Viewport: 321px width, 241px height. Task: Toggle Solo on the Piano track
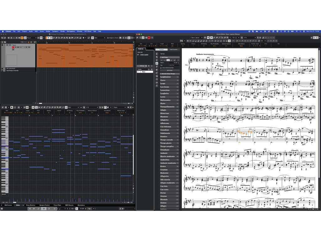[10, 45]
